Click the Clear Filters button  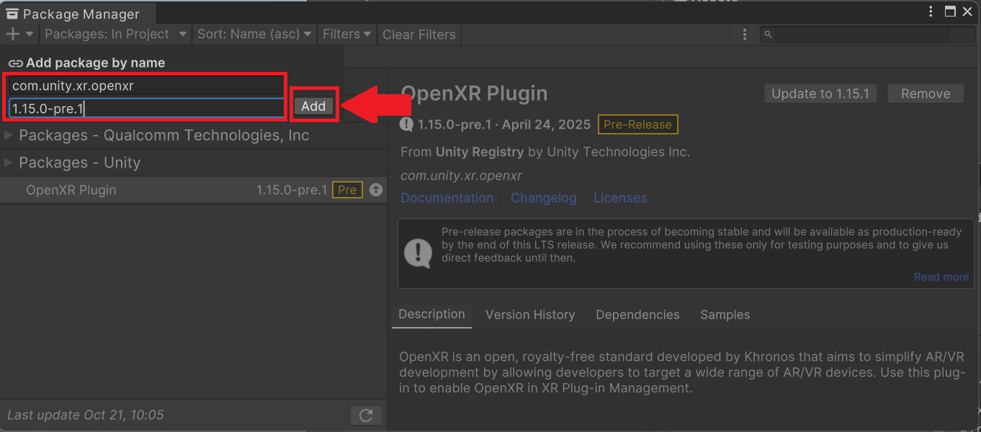(419, 34)
